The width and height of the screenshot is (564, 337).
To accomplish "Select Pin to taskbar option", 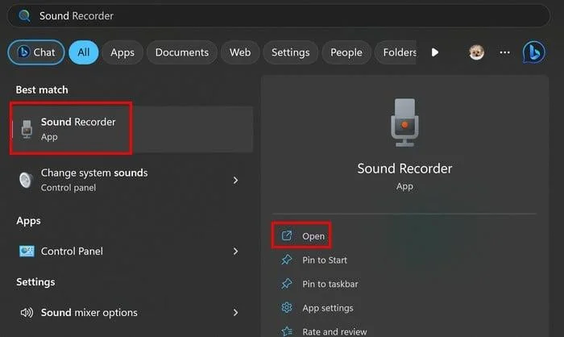I will coord(330,284).
